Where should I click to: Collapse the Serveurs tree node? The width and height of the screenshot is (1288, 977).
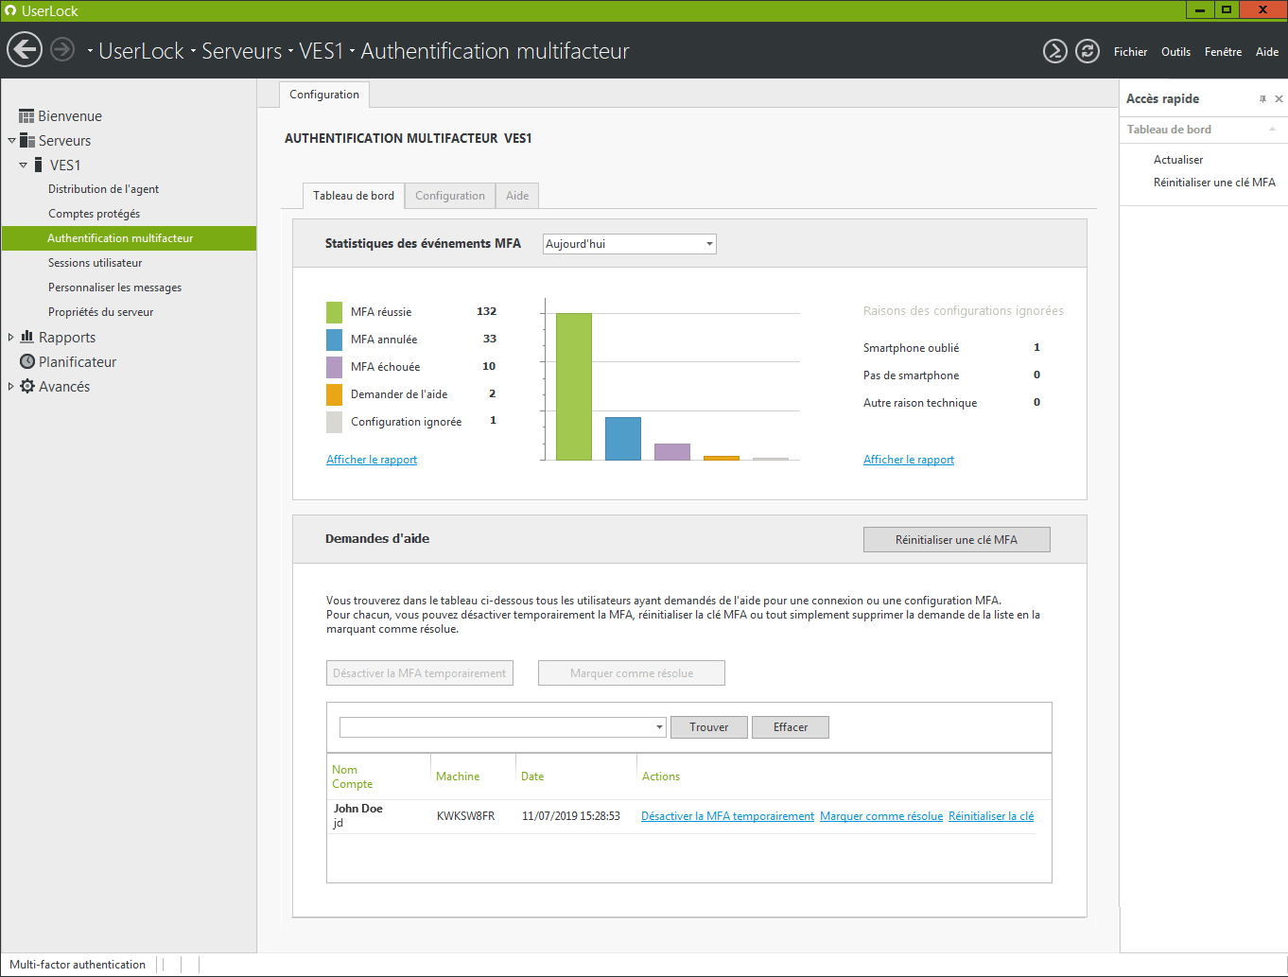click(x=11, y=140)
